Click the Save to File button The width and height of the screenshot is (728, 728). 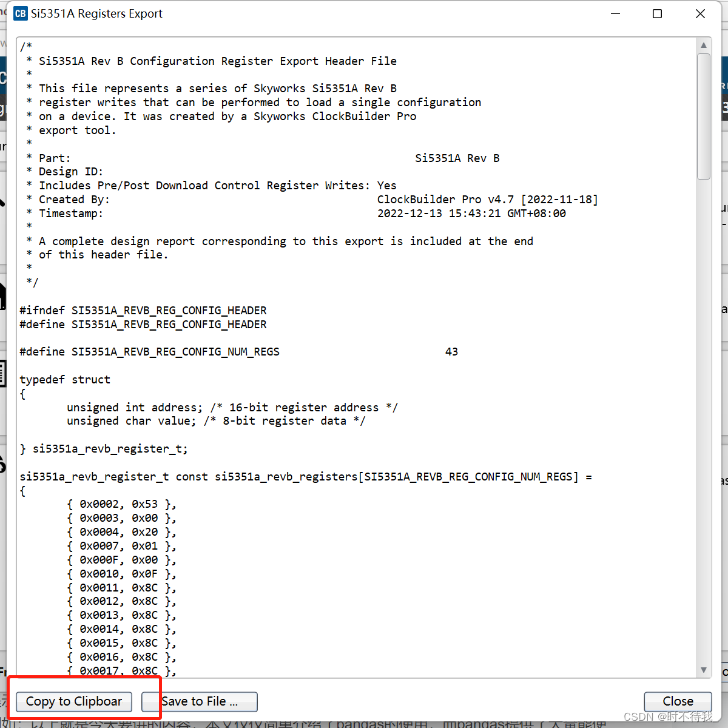pos(200,701)
